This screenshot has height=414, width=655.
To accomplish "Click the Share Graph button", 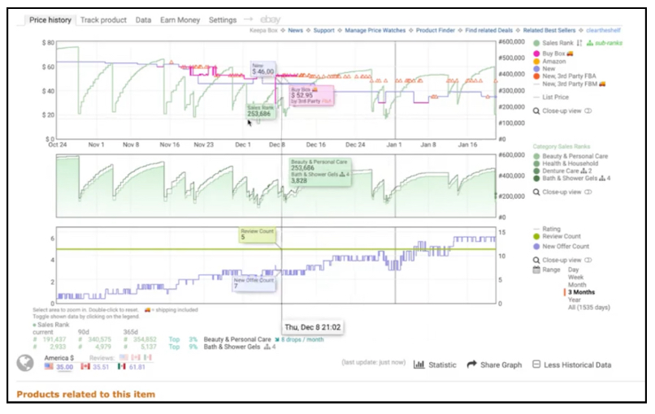I will pyautogui.click(x=494, y=364).
